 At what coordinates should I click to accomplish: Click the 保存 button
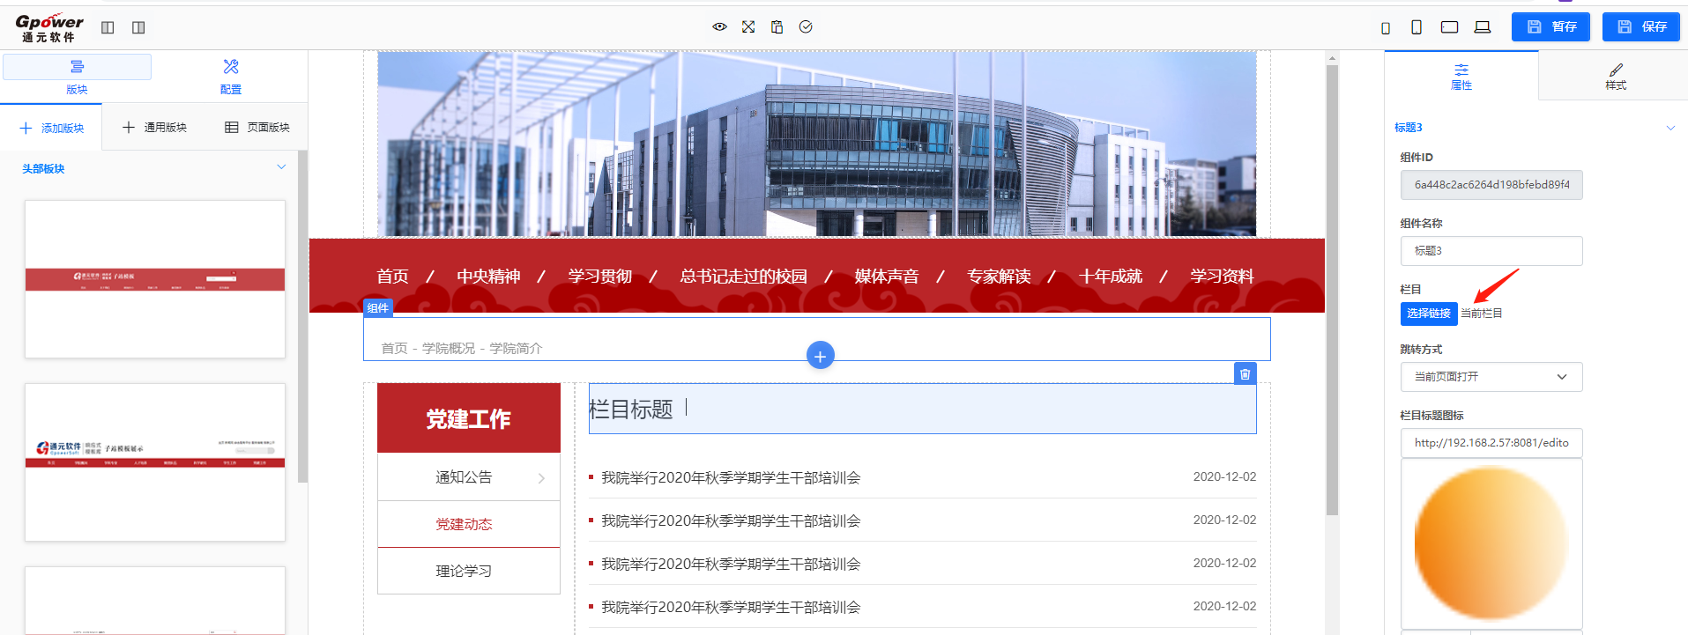pyautogui.click(x=1640, y=27)
